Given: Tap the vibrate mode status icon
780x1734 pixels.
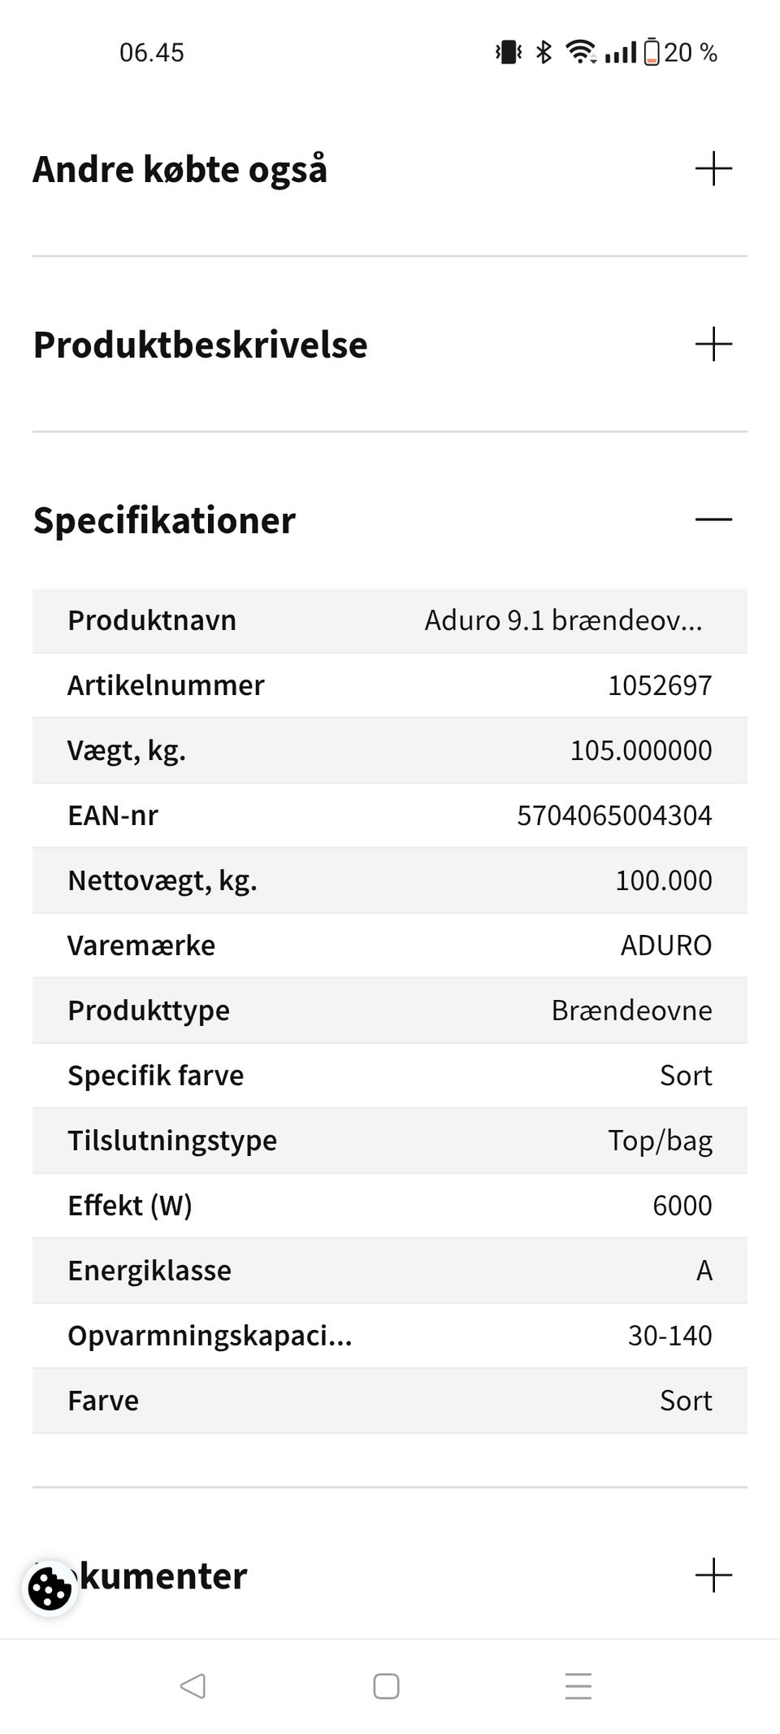Looking at the screenshot, I should point(509,53).
